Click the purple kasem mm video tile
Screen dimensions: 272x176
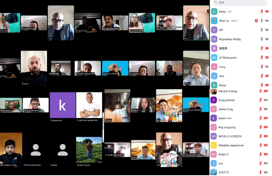pyautogui.click(x=62, y=105)
